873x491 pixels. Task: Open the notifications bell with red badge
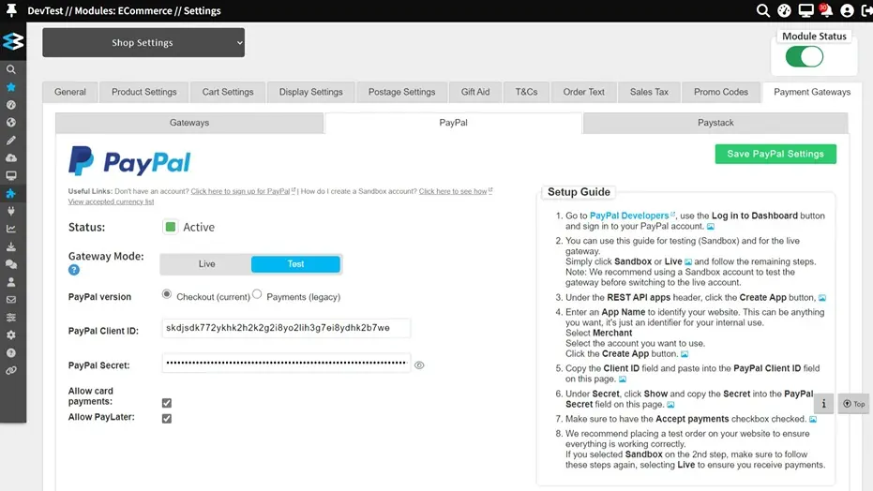[x=826, y=10]
